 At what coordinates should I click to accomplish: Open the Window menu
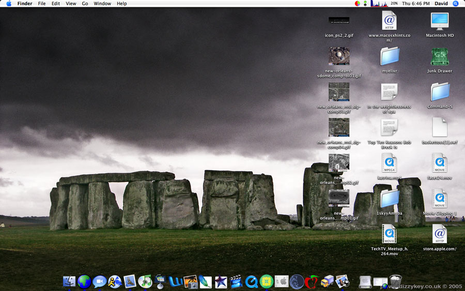(102, 4)
